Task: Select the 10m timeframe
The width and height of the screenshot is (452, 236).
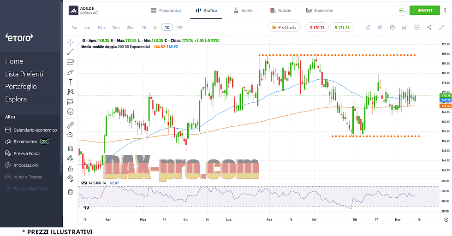Action: tap(101, 27)
